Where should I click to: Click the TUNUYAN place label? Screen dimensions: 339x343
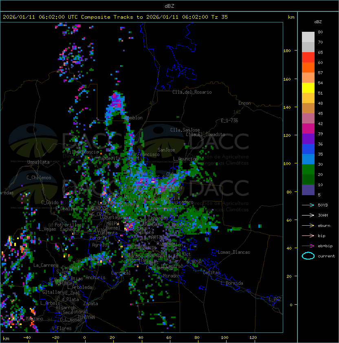point(86,317)
